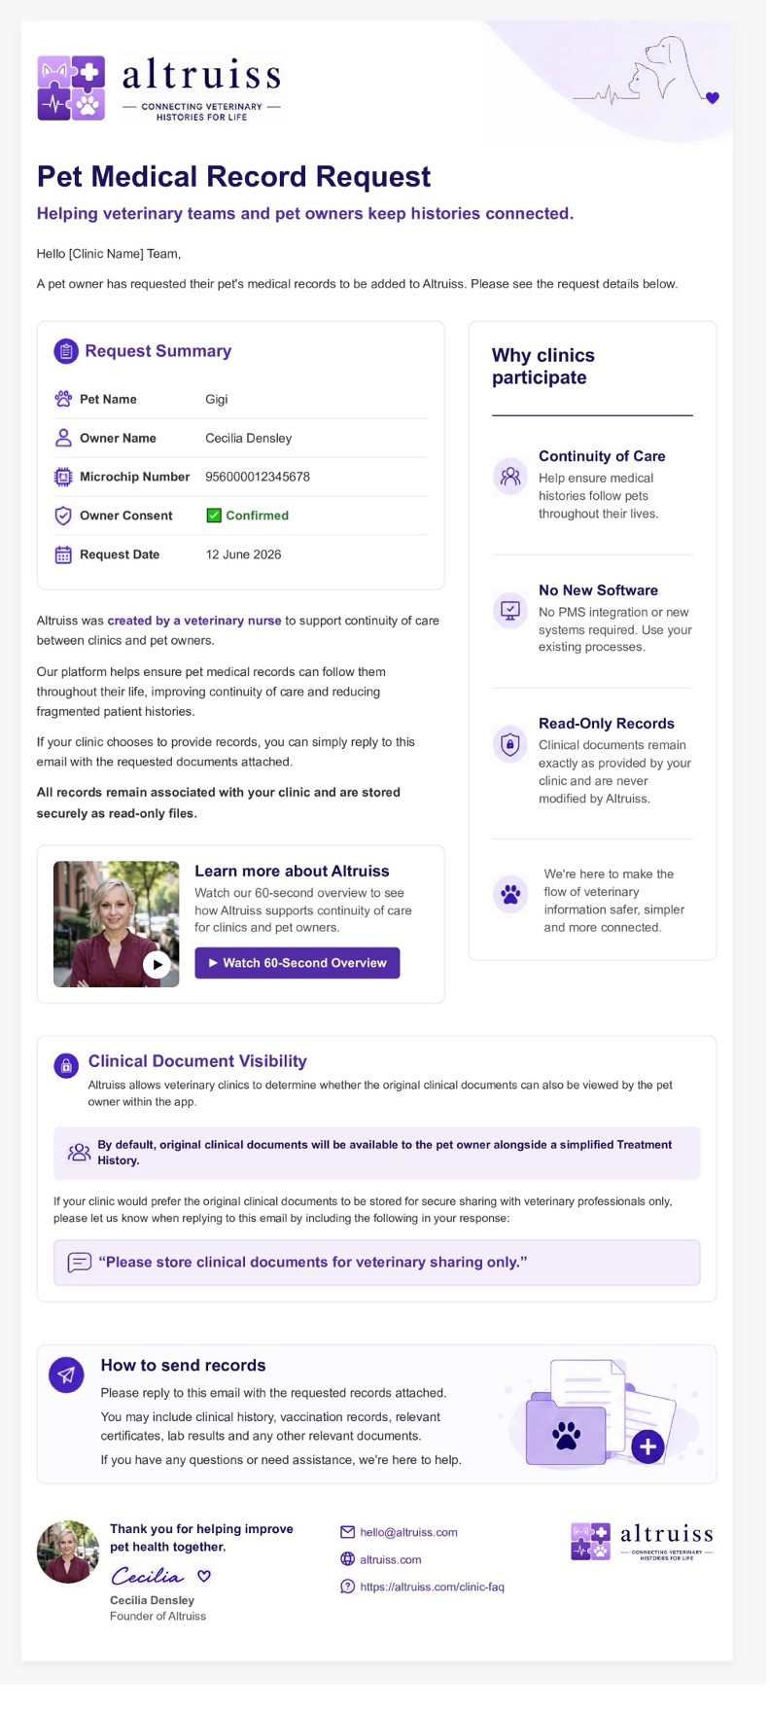The image size is (770, 1712).
Task: Click the Why clinics participate heading
Action: (x=543, y=367)
